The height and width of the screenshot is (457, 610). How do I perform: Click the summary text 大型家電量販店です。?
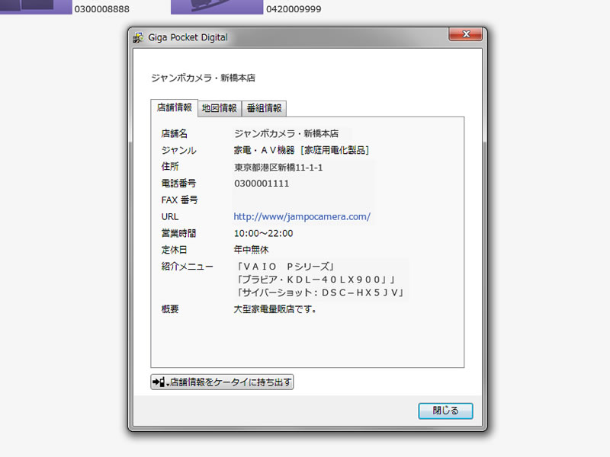point(275,309)
